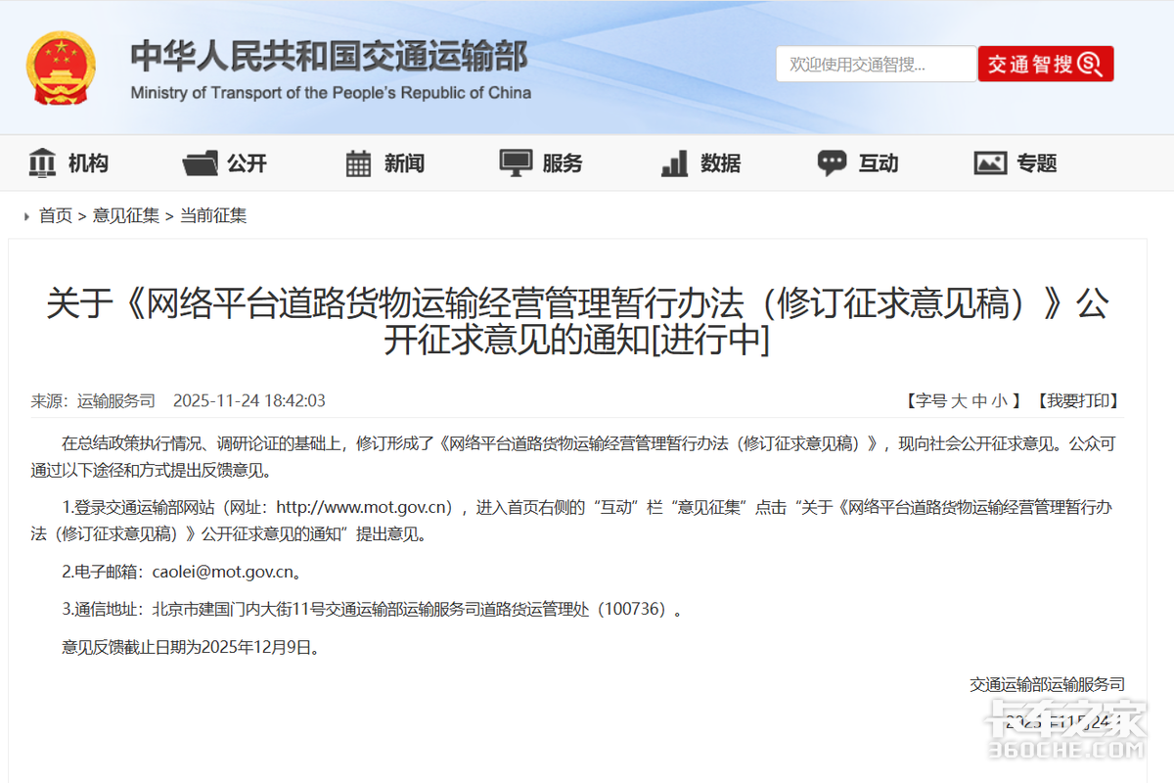Click the 新闻 calendar grid icon

358,163
